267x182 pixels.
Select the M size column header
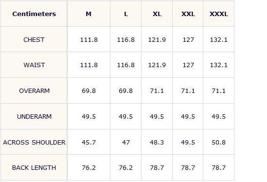pos(89,14)
